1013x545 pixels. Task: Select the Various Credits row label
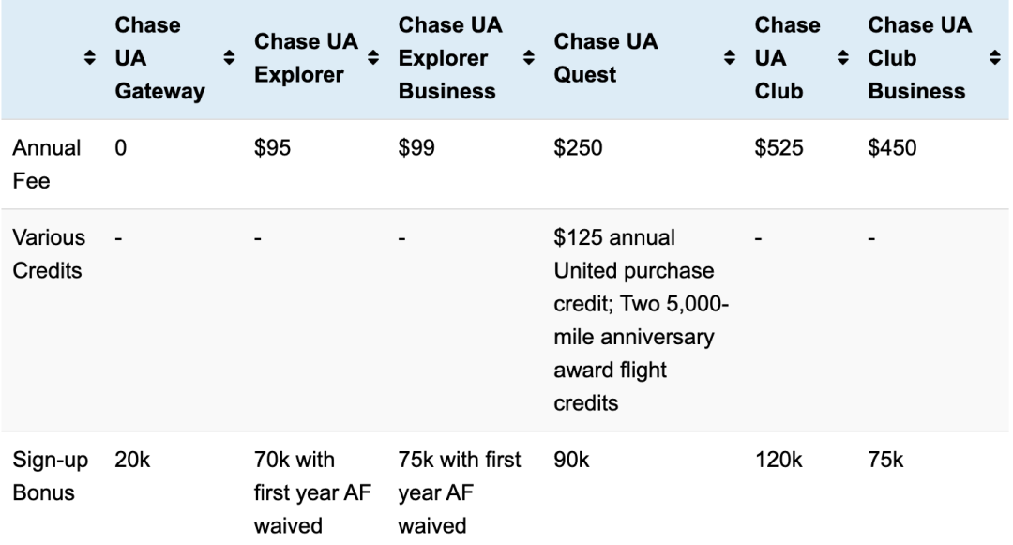click(49, 254)
